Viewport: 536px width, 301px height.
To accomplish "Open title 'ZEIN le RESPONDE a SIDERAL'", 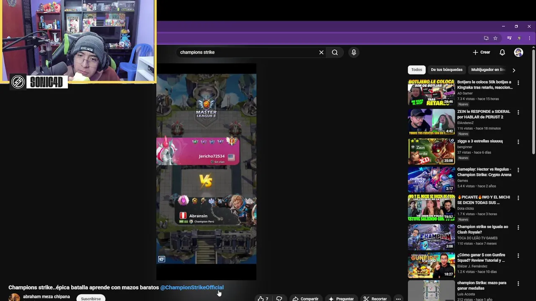I will coord(484,114).
